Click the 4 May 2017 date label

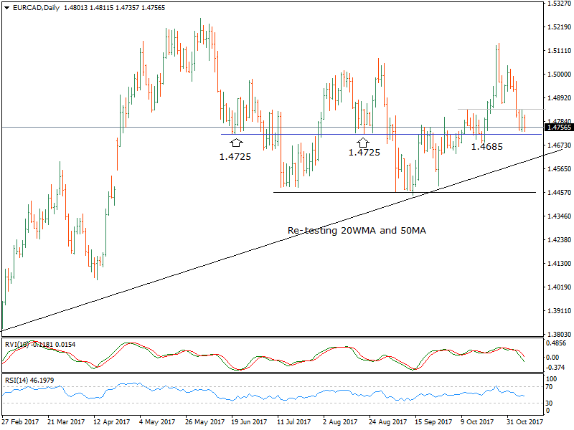pyautogui.click(x=157, y=422)
